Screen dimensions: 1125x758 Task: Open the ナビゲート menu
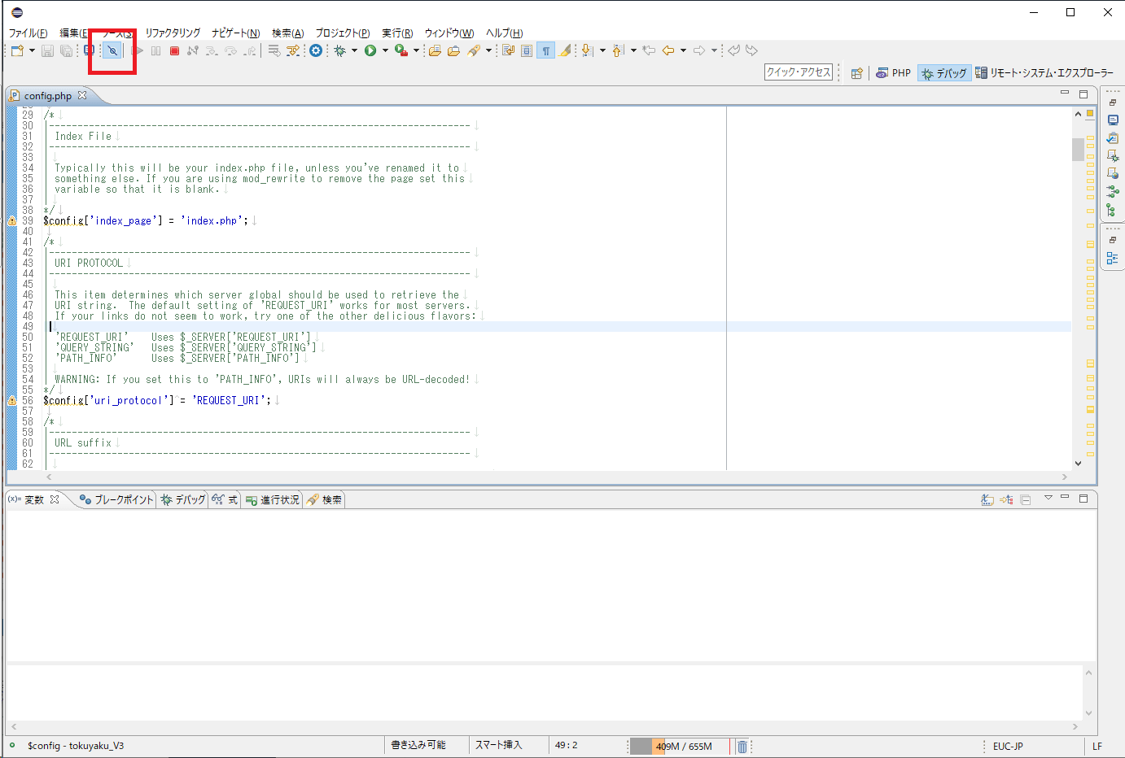[235, 33]
